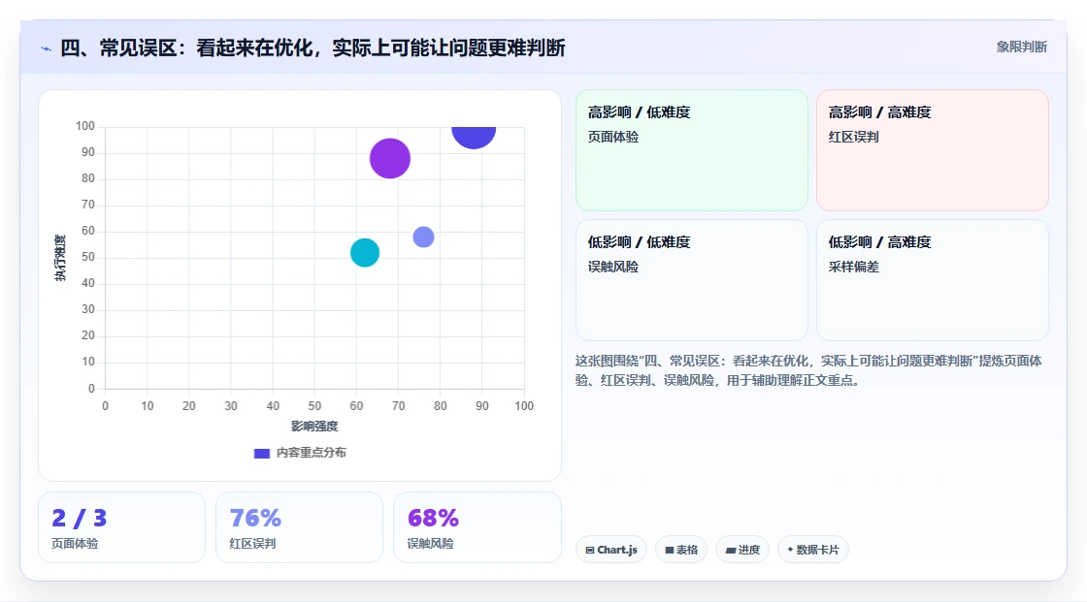Click the 象限判断 label in header
This screenshot has width=1087, height=602.
[1021, 48]
